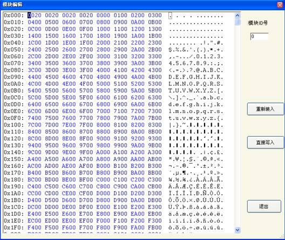Click ASCII column text t.u.v.w.x.y.z.{.
The image size is (285, 240).
(196, 118)
